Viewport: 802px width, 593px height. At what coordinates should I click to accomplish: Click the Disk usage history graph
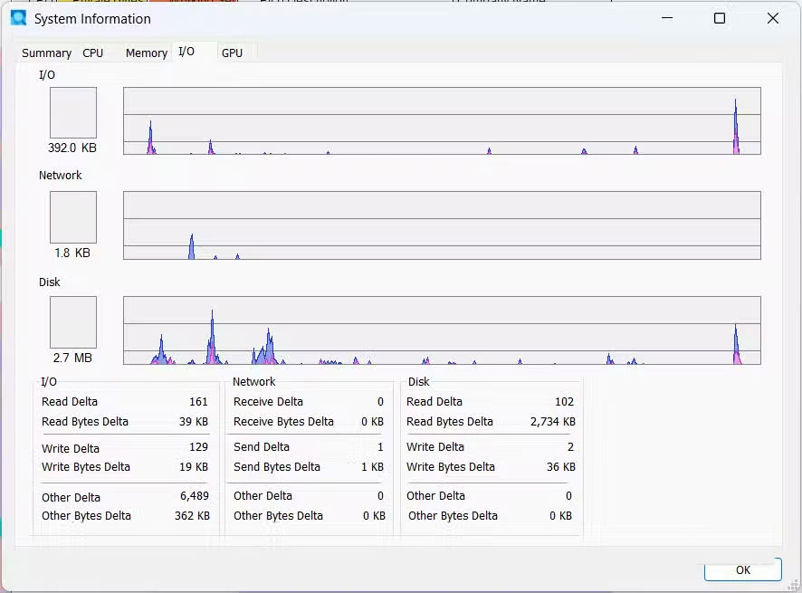pos(441,330)
